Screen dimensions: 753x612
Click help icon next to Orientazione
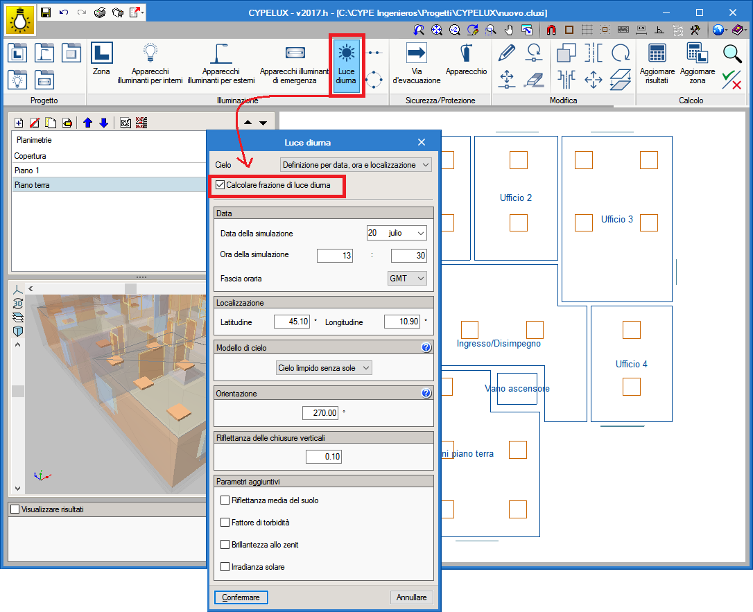[426, 393]
